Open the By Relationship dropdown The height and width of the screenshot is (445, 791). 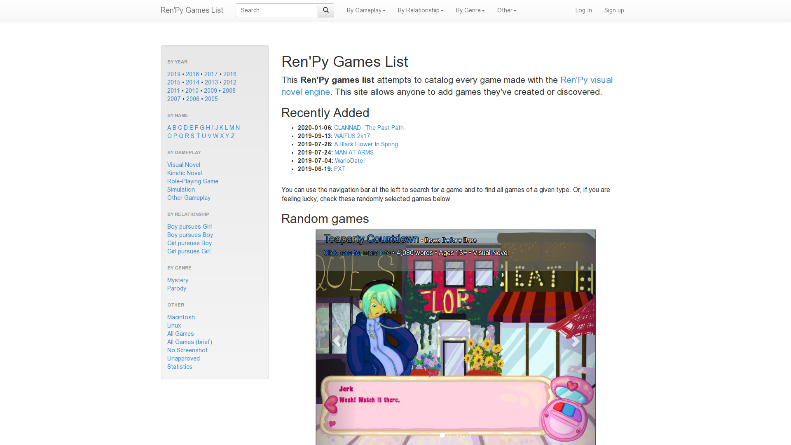coord(420,10)
